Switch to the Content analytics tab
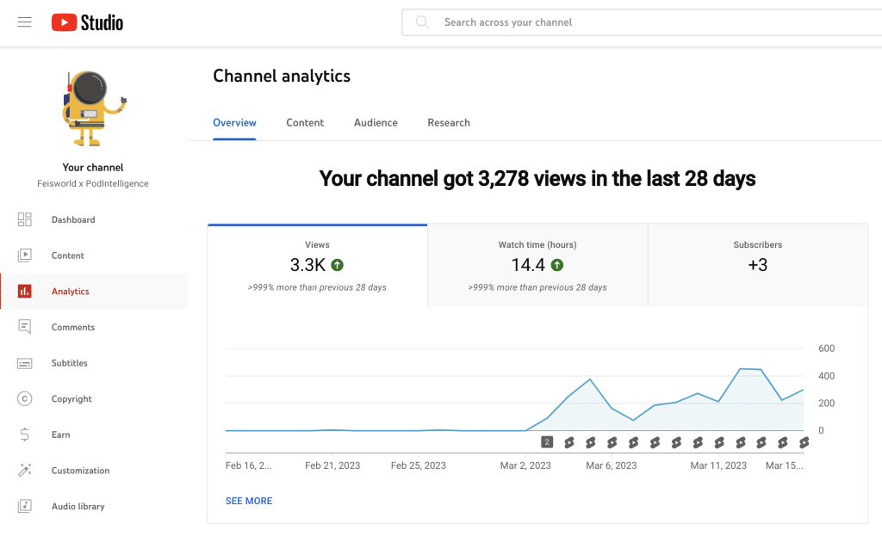882x536 pixels. coord(305,122)
